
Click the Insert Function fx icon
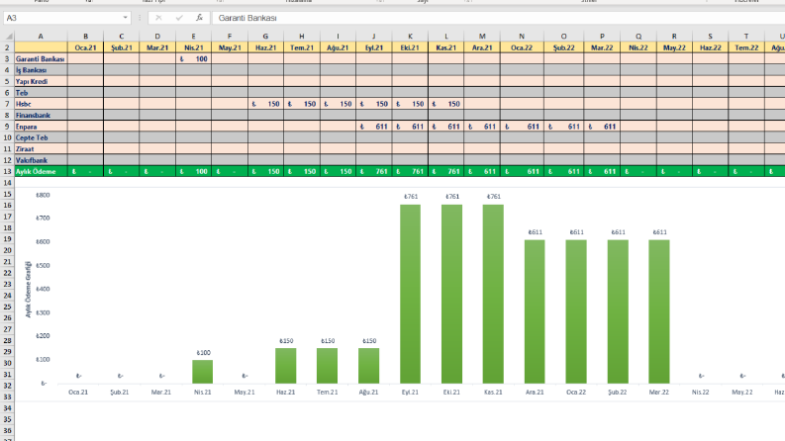click(199, 18)
